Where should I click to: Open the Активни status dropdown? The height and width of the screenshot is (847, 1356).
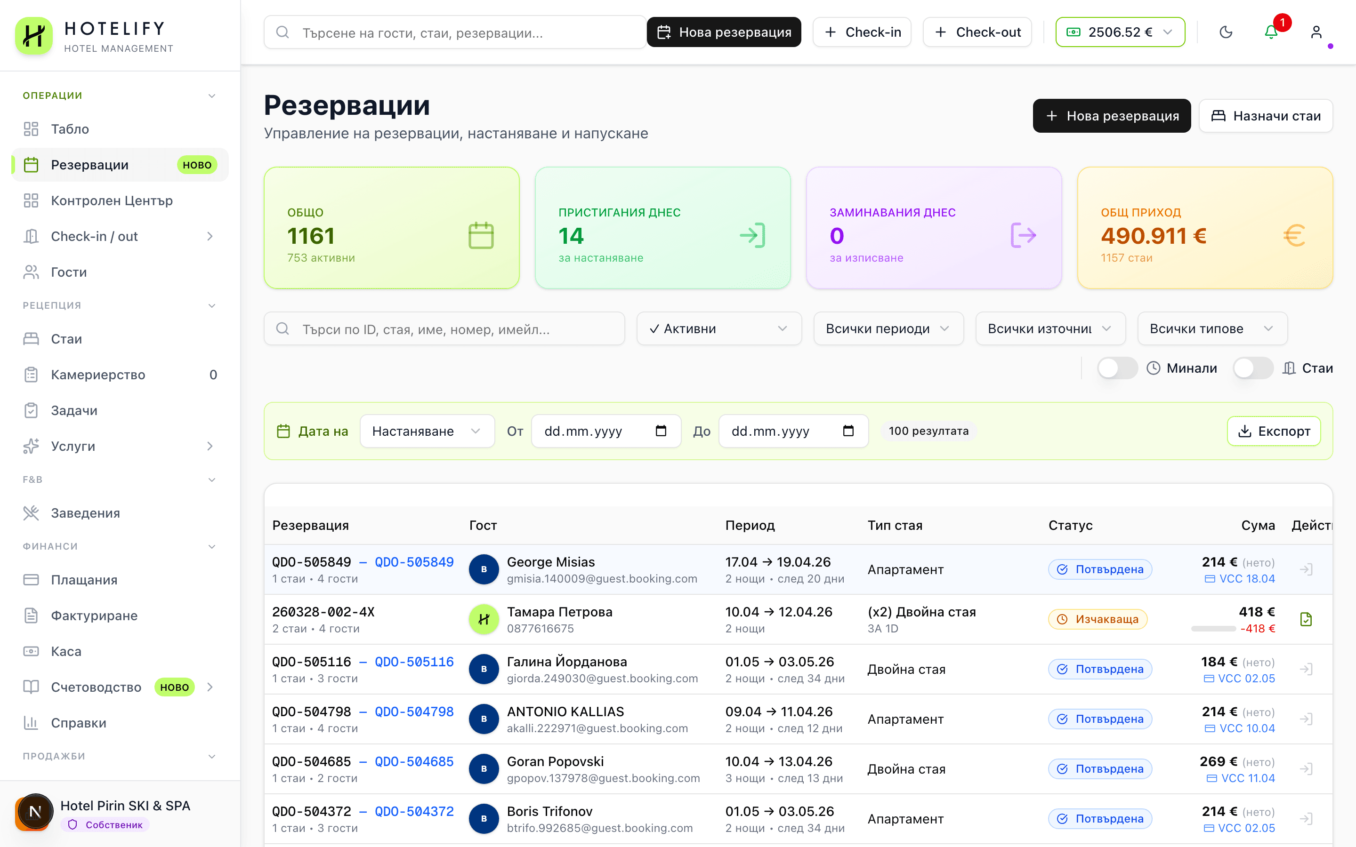pyautogui.click(x=718, y=329)
